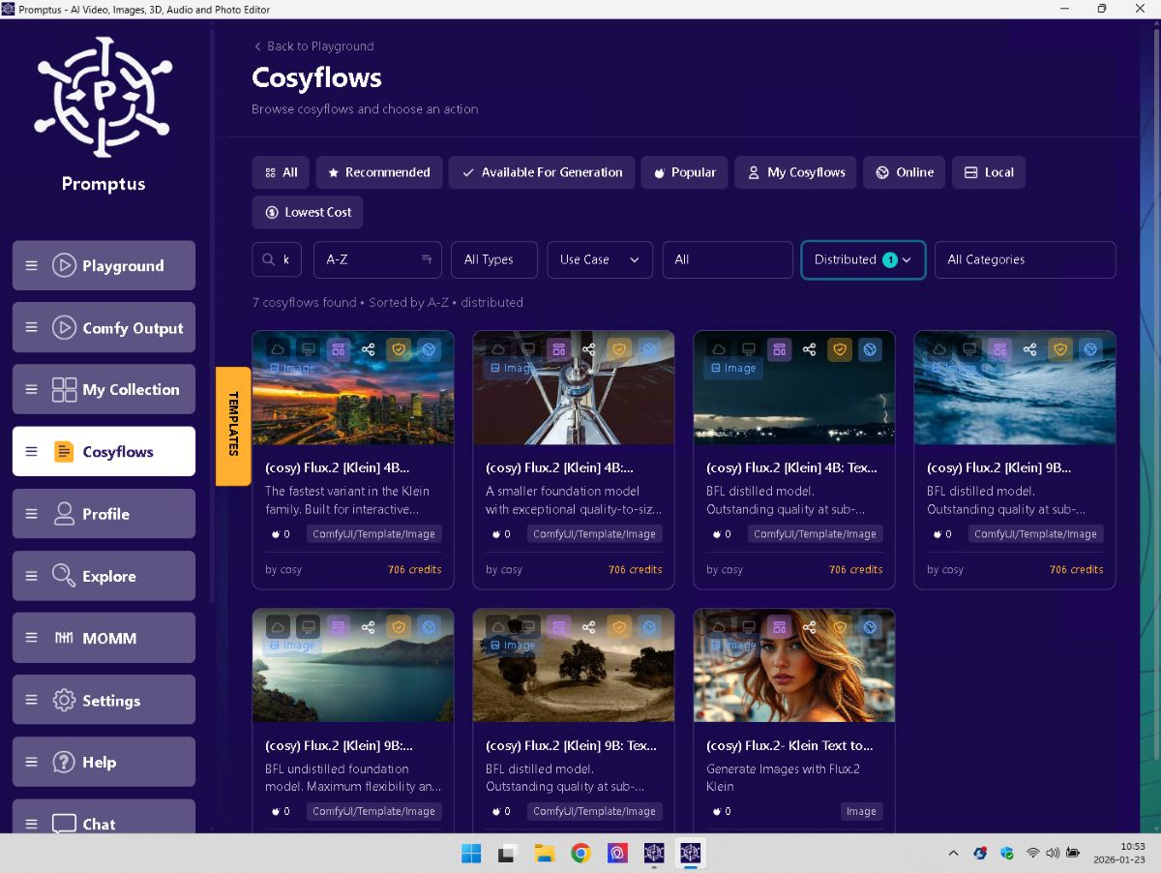Click cloud icon on lightning storm card
The image size is (1161, 873).
point(720,349)
